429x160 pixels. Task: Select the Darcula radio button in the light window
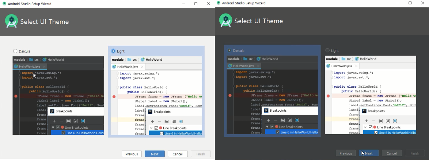tap(15, 51)
